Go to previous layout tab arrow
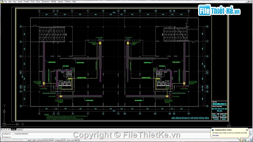Image resolution: width=253 pixels, height=142 pixels. pyautogui.click(x=4, y=129)
